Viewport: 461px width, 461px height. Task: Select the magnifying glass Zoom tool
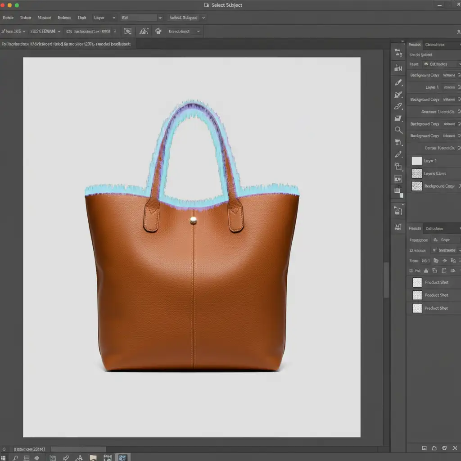pos(398,130)
